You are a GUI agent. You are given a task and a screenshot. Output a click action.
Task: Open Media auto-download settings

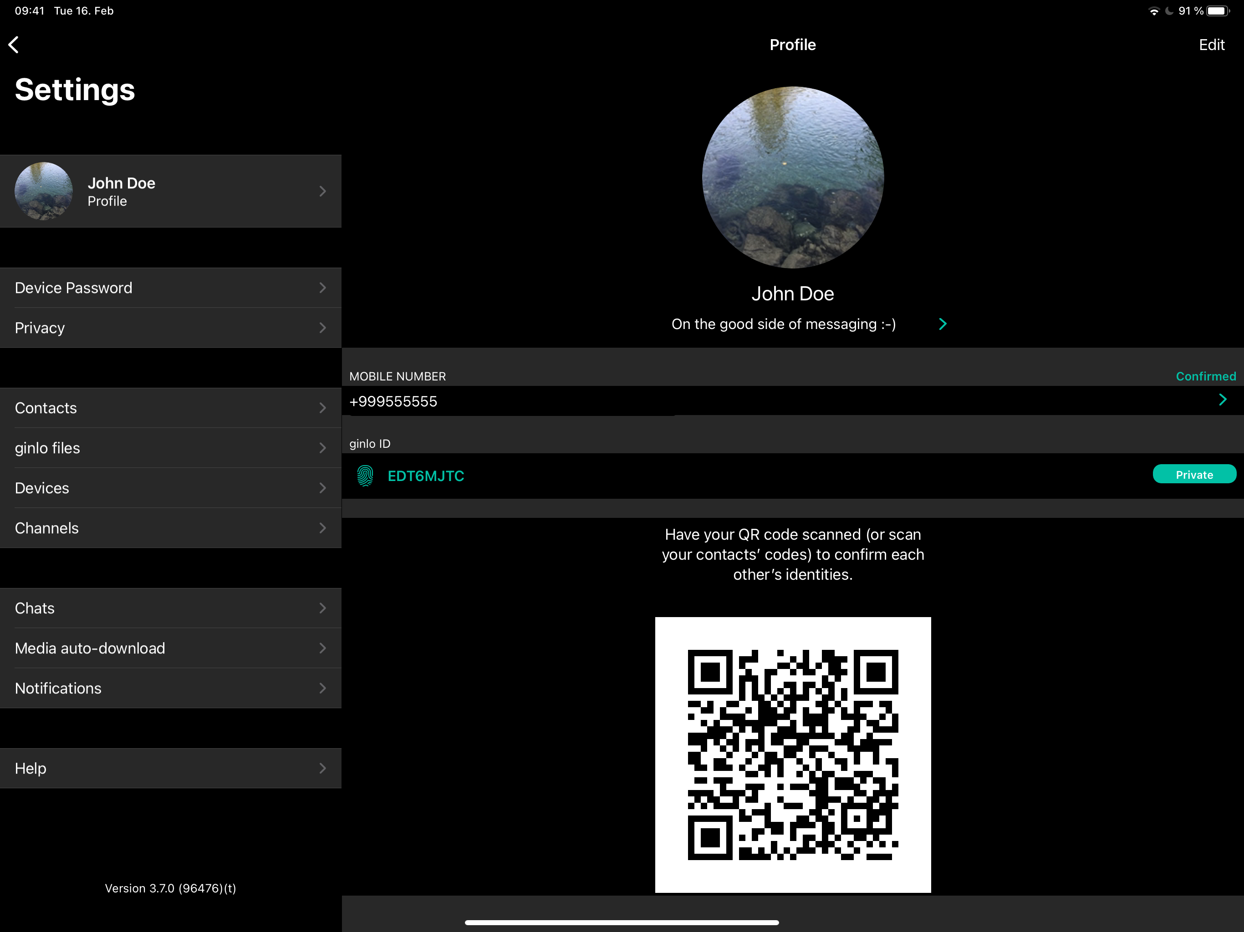(x=170, y=648)
